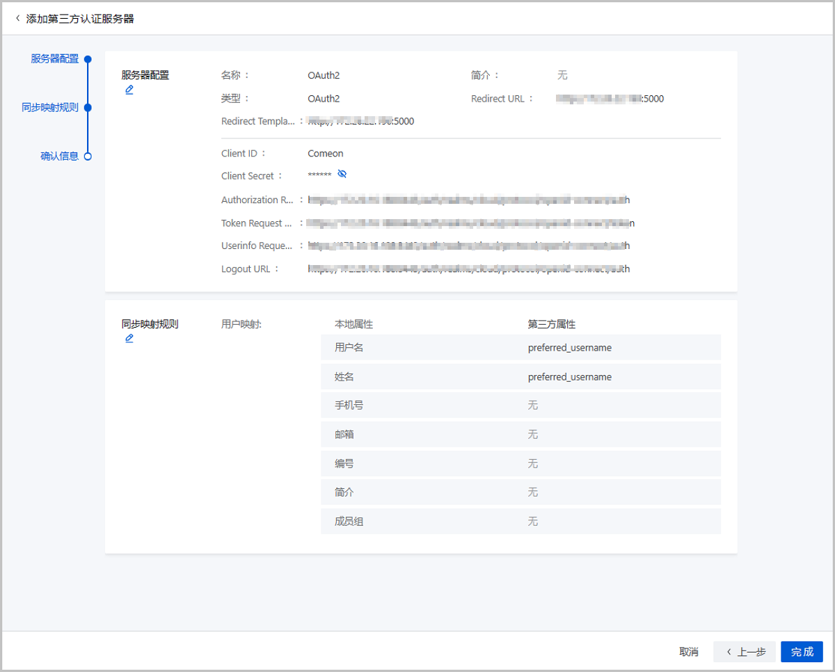
Task: Click the 第三方属性 column header
Action: pyautogui.click(x=552, y=324)
